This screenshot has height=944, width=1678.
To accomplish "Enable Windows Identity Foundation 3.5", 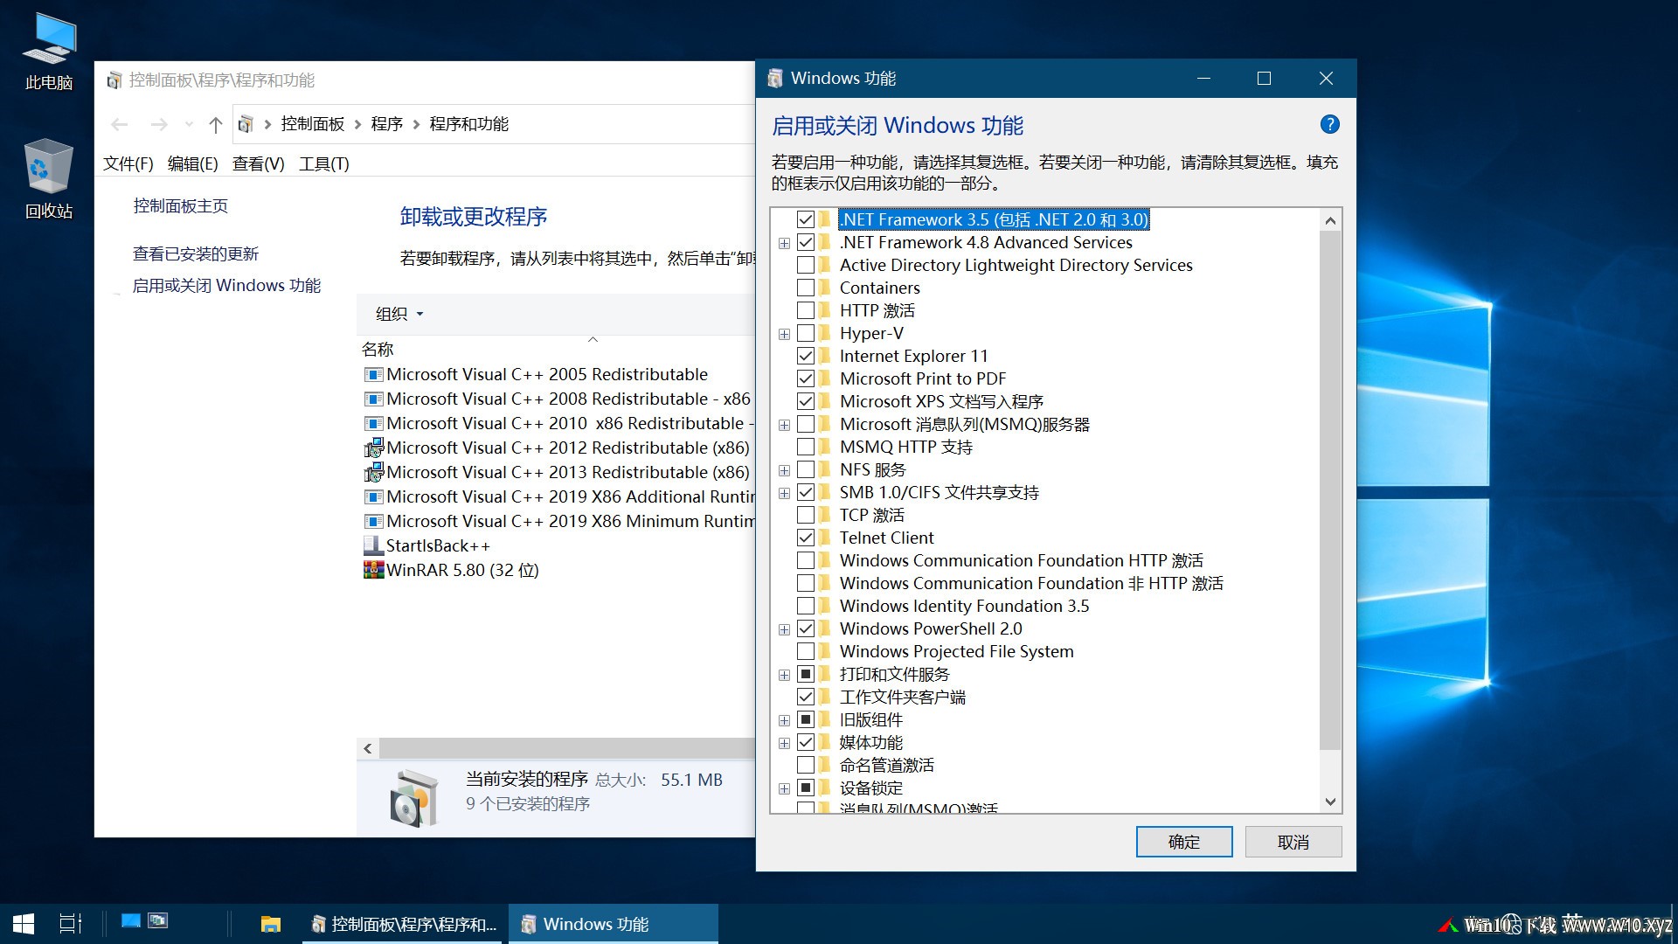I will click(806, 606).
